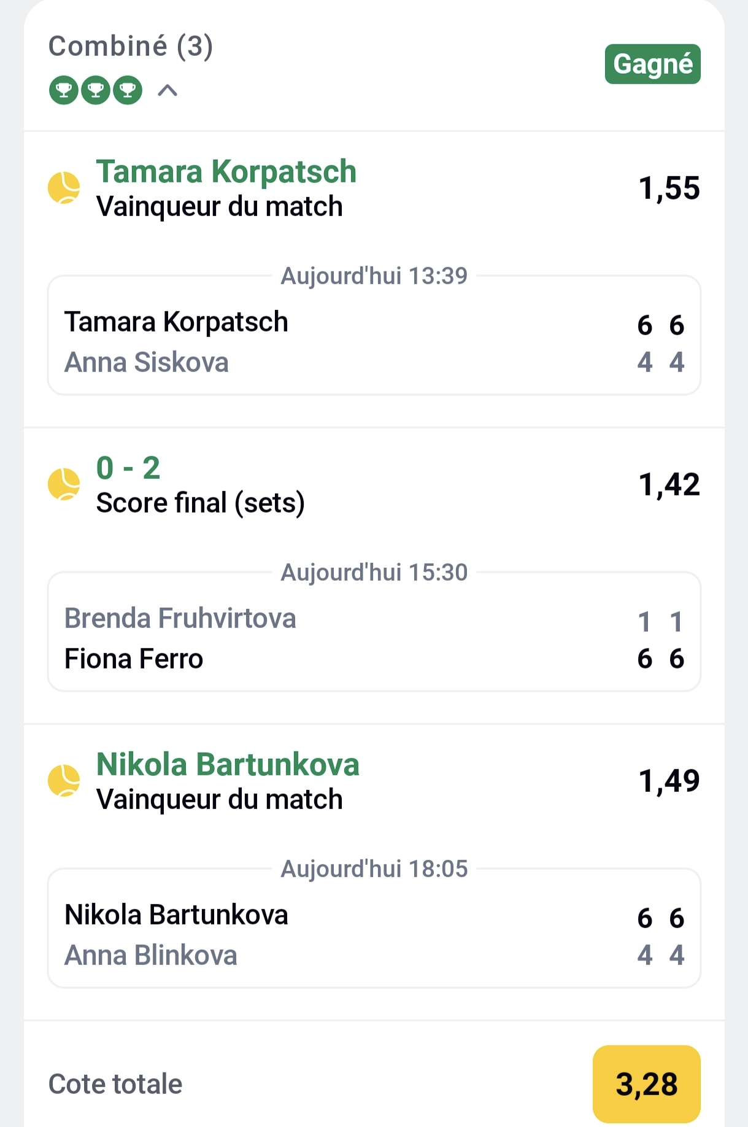Screen dimensions: 748x1127
Task: Click the third trophy icon under Combiné
Action: coord(128,91)
